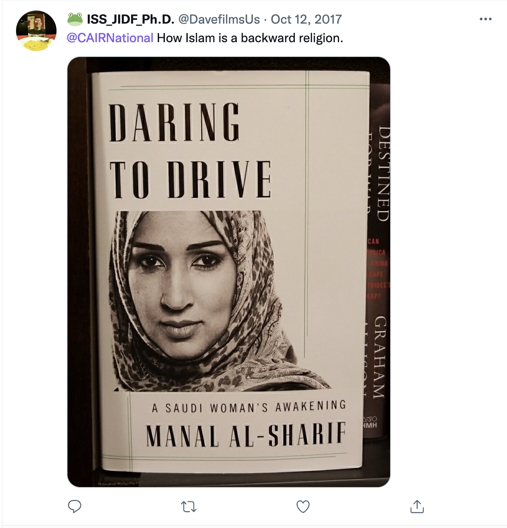This screenshot has width=507, height=528.
Task: Click the HMH publisher logo on the spine
Action: tap(370, 423)
